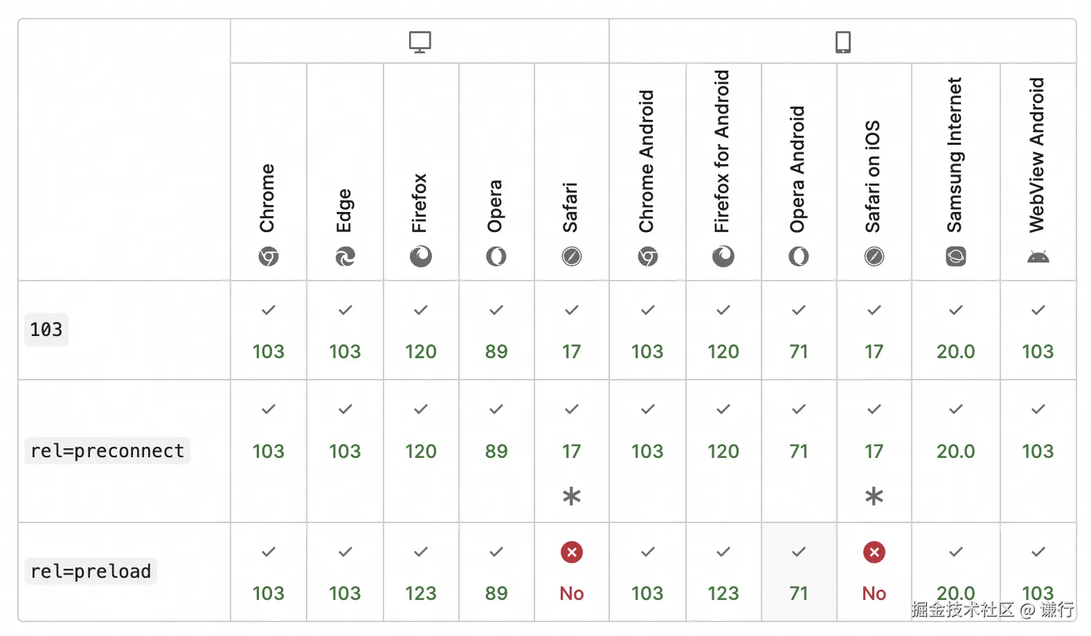Click the Samsung Internet browser icon
The width and height of the screenshot is (1091, 636).
point(955,257)
